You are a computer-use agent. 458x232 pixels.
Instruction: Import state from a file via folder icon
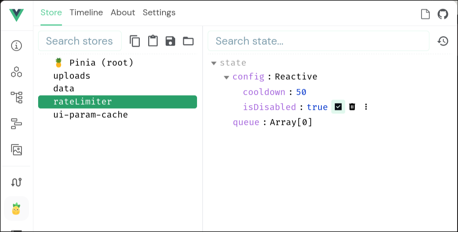coord(187,40)
